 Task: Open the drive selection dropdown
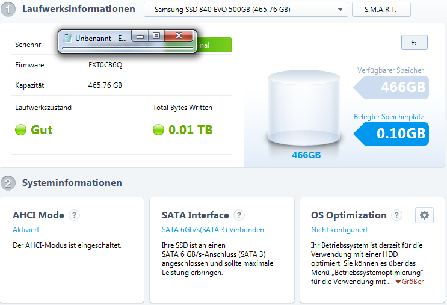coord(245,10)
